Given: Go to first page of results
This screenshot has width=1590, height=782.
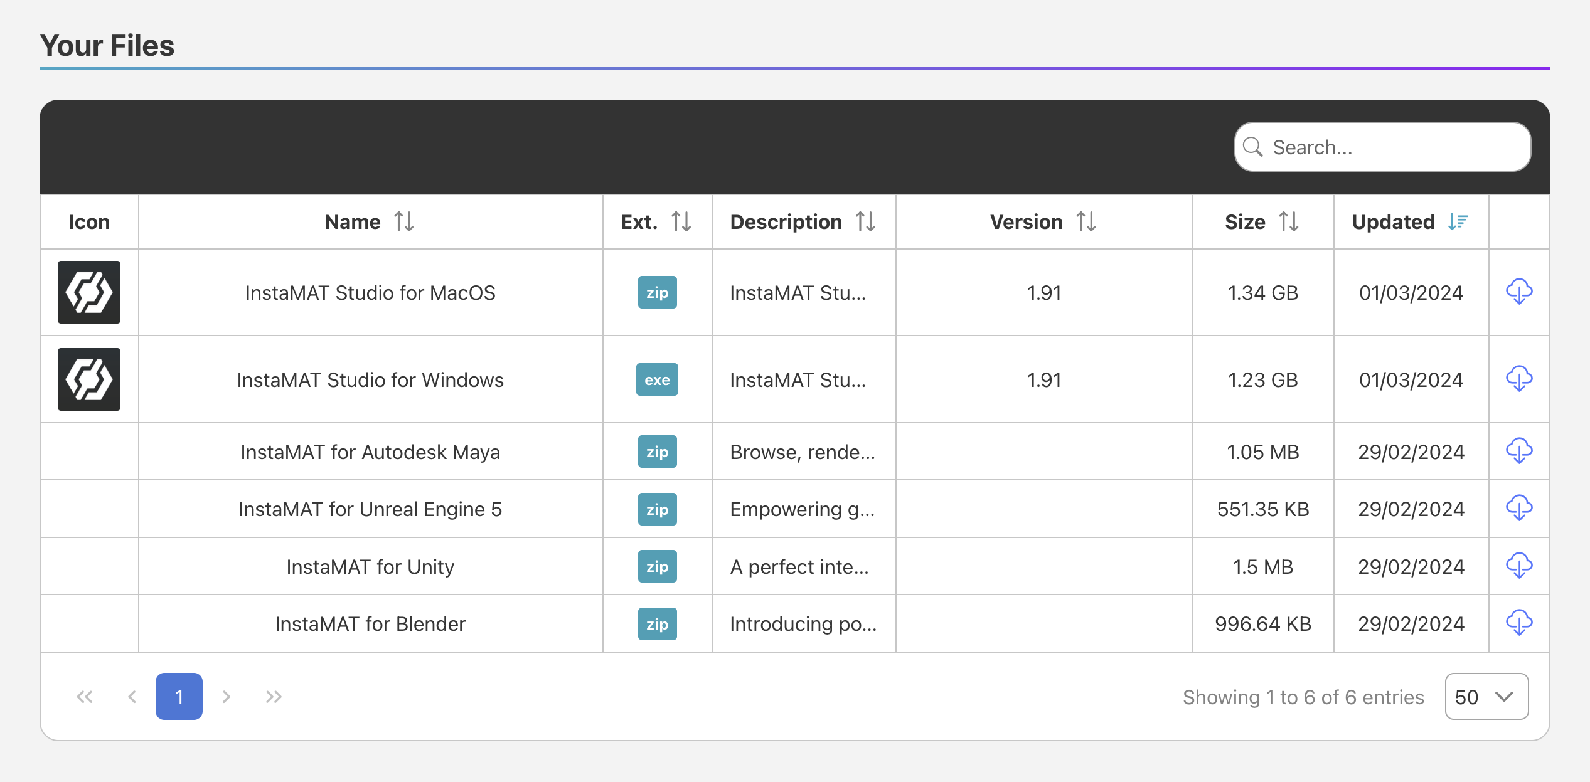Looking at the screenshot, I should click(x=85, y=697).
